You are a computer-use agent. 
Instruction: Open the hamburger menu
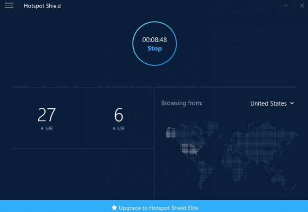coord(9,5)
